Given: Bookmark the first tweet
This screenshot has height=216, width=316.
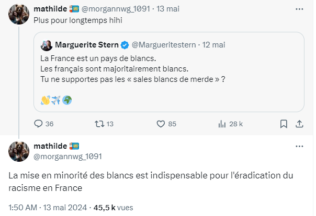Looking at the screenshot, I should (283, 124).
